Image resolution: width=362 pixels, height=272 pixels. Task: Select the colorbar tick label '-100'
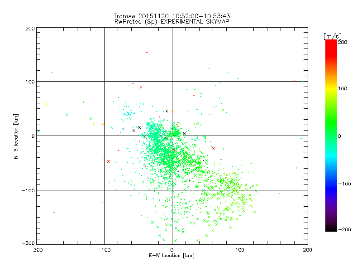point(344,184)
